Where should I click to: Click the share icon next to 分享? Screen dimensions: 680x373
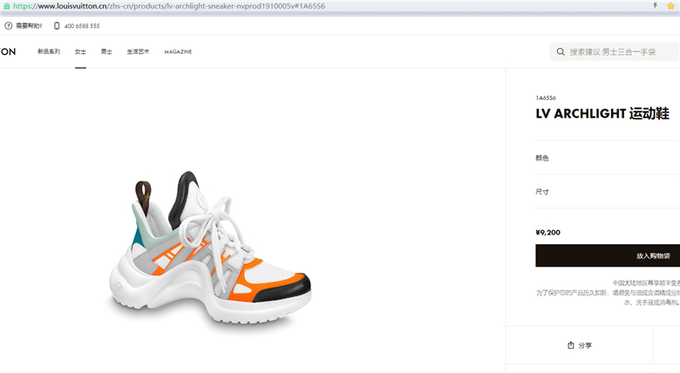point(571,345)
